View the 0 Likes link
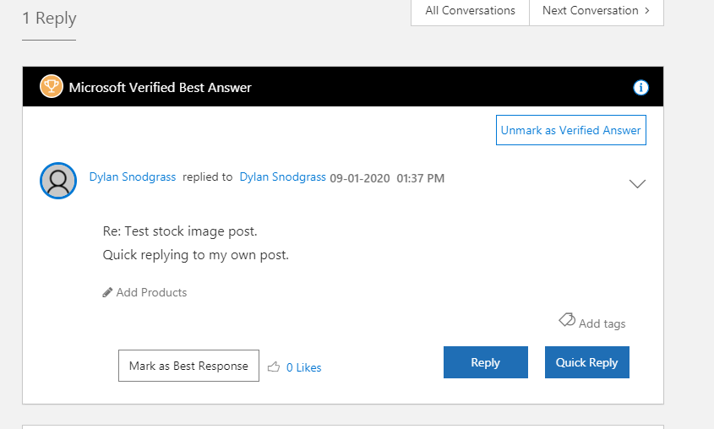Image resolution: width=714 pixels, height=429 pixels. (303, 367)
